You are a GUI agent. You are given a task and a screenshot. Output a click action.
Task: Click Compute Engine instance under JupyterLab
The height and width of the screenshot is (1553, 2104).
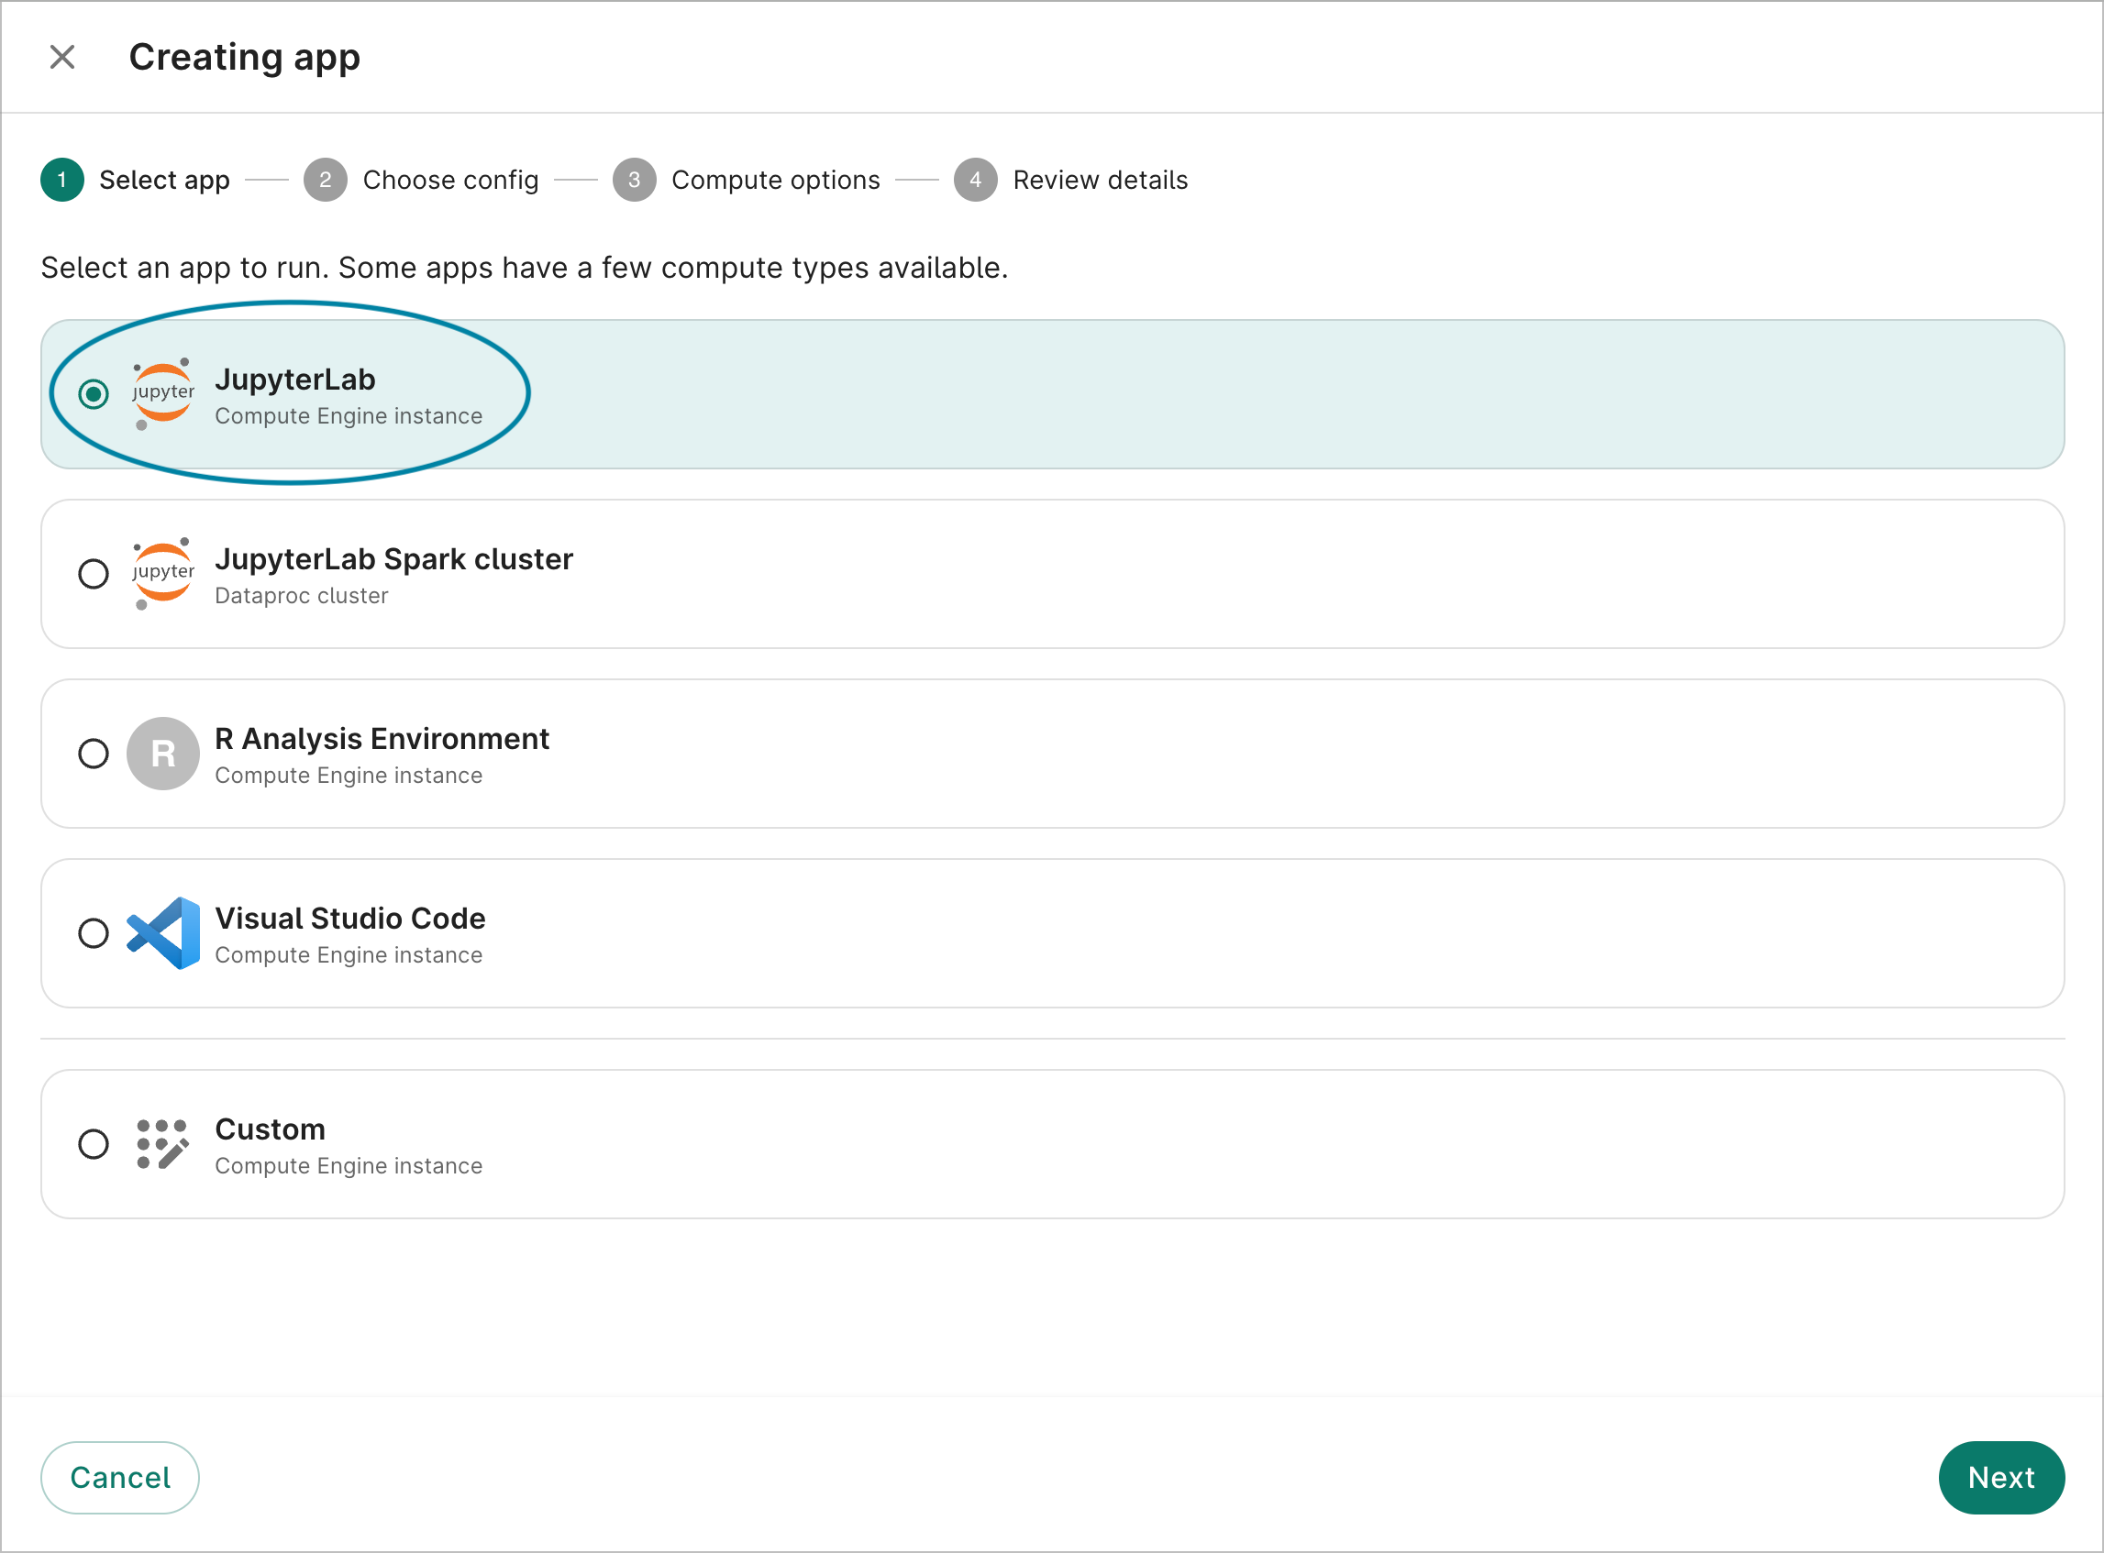click(349, 415)
